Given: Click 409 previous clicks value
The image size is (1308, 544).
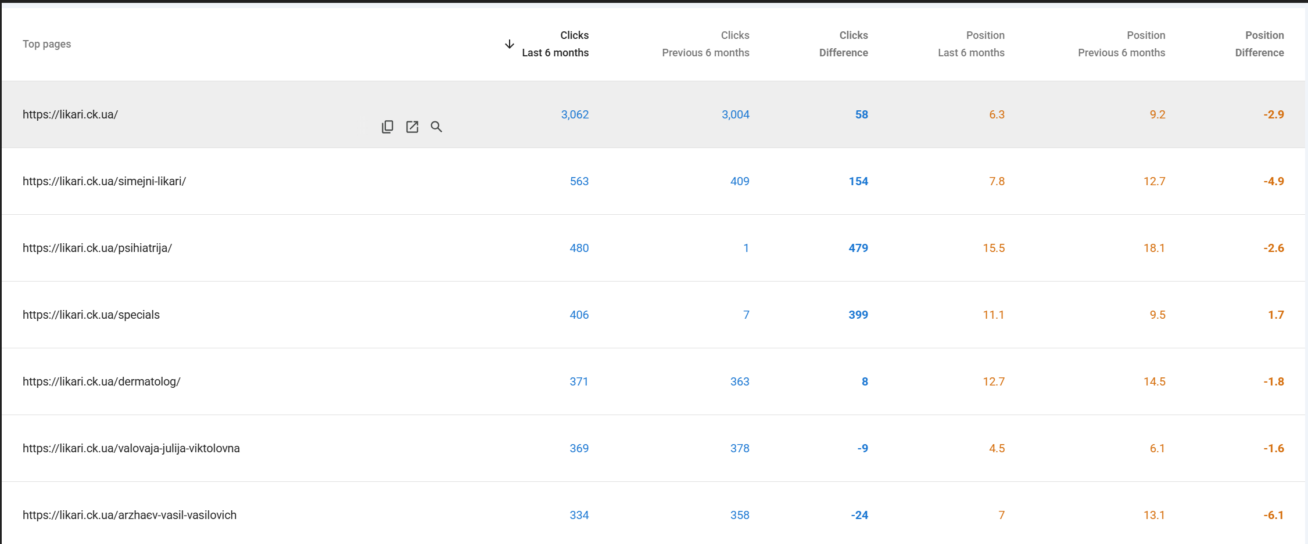Looking at the screenshot, I should tap(740, 181).
